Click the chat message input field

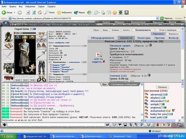tap(56, 125)
